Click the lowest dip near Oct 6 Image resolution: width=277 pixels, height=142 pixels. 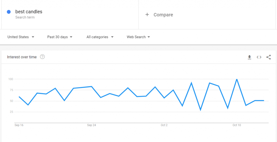200,110
